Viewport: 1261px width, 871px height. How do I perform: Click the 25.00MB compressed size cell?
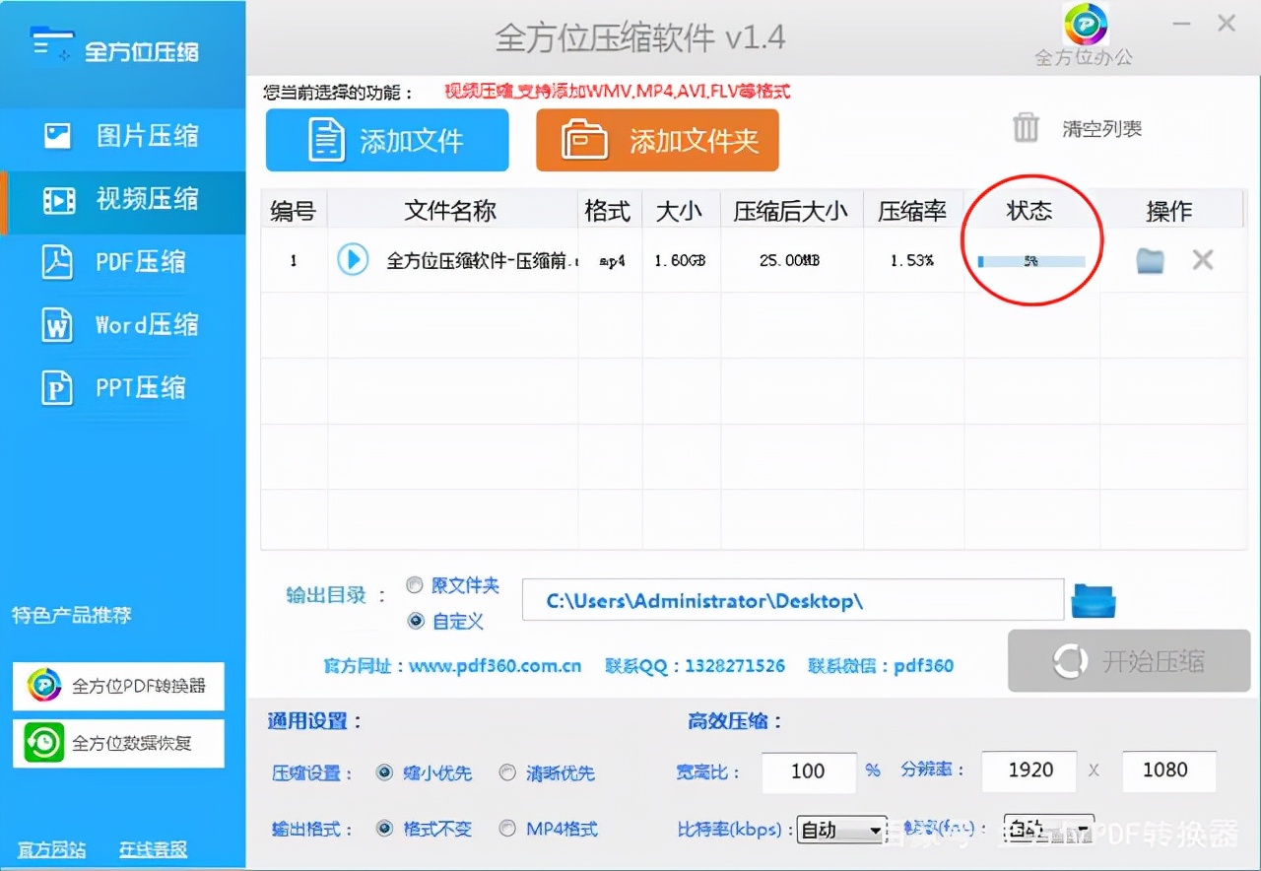coord(790,261)
